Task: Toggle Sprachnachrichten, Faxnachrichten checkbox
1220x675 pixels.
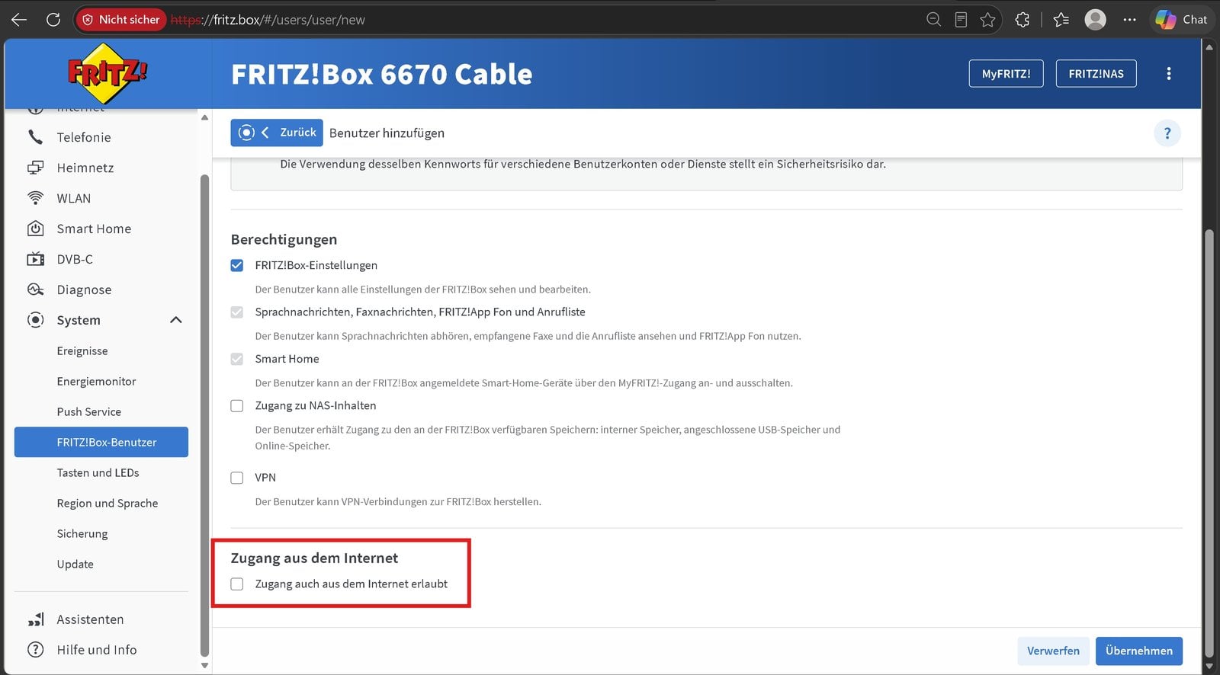Action: coord(237,312)
